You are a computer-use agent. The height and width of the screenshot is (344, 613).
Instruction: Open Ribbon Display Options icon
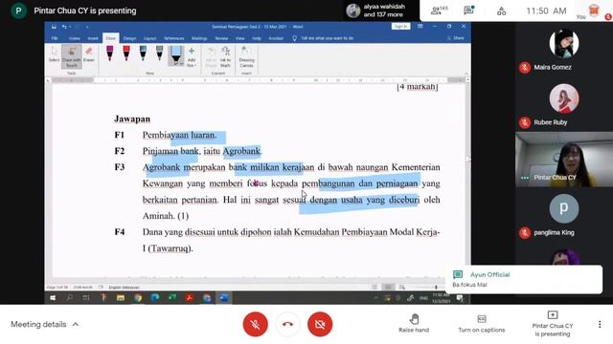[420, 26]
